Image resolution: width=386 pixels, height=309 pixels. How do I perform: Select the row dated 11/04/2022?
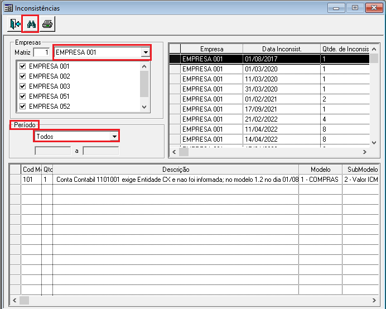click(x=269, y=129)
